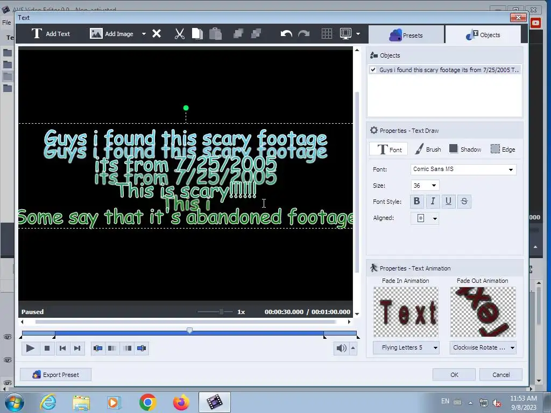Screen dimensions: 551x413
Task: Toggle Italic font style
Action: tap(433, 201)
